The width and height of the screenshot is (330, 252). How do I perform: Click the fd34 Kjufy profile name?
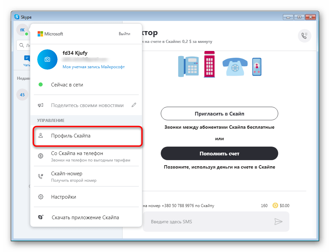[75, 53]
